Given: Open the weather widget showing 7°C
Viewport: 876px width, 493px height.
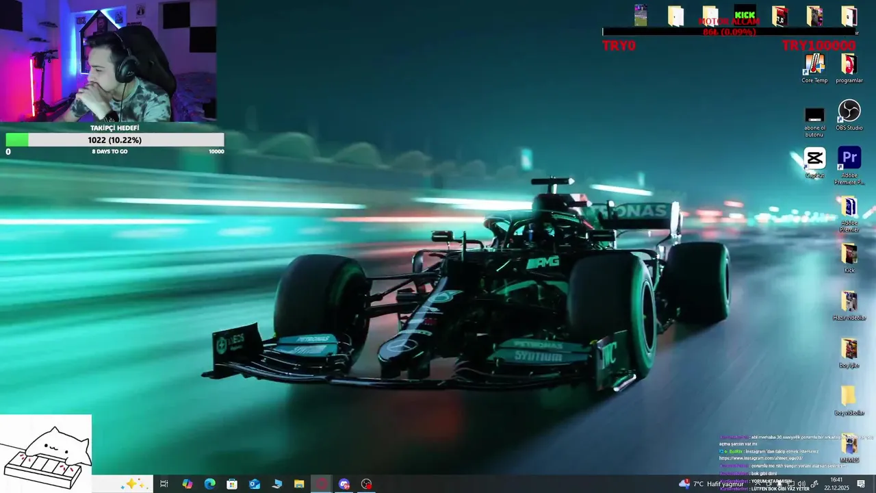Looking at the screenshot, I should (x=712, y=484).
